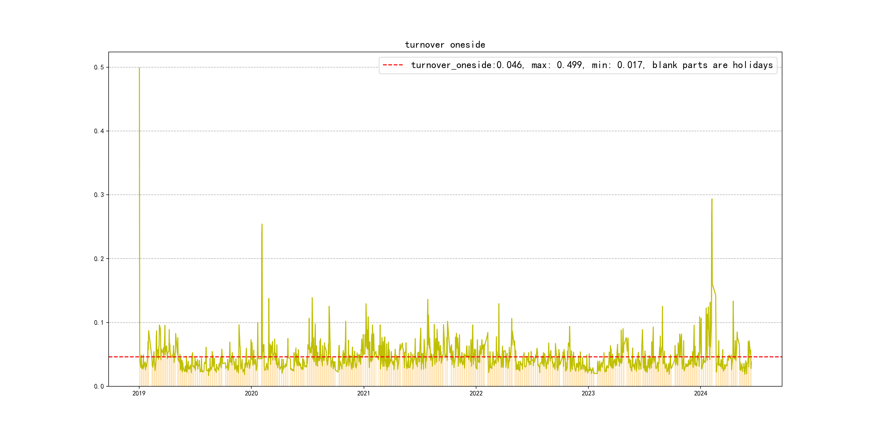Screen dimensions: 869x434
Task: Click the peak of the 2024 spike near 0.3
Action: coord(712,200)
